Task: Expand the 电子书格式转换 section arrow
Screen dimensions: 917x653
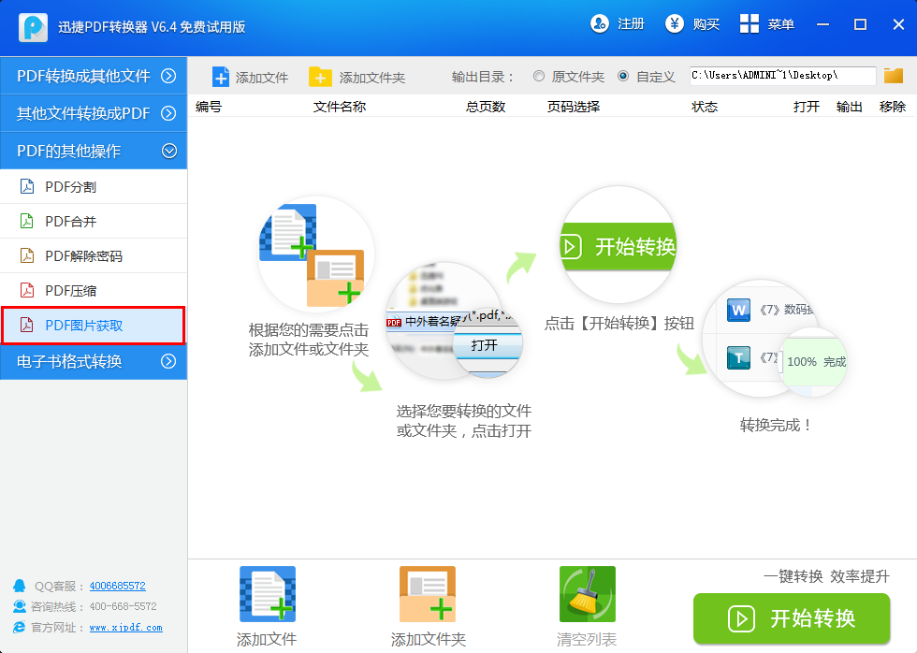Action: pos(168,361)
